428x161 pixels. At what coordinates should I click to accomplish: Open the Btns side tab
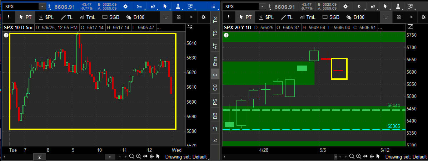[215, 61]
